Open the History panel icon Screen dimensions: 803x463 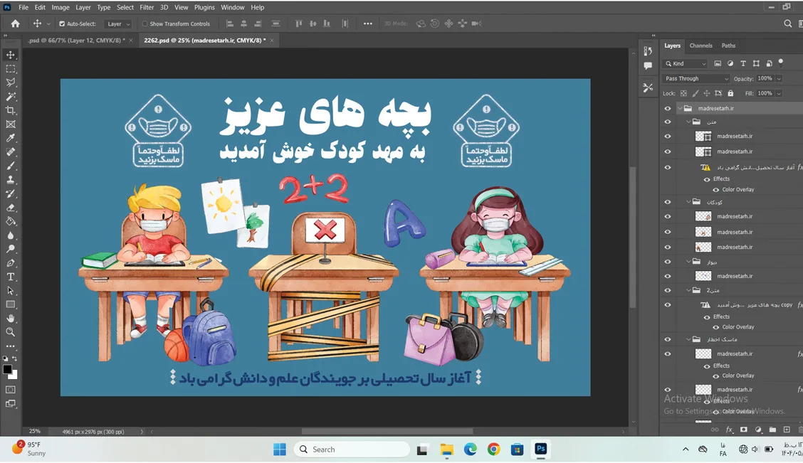pos(648,50)
